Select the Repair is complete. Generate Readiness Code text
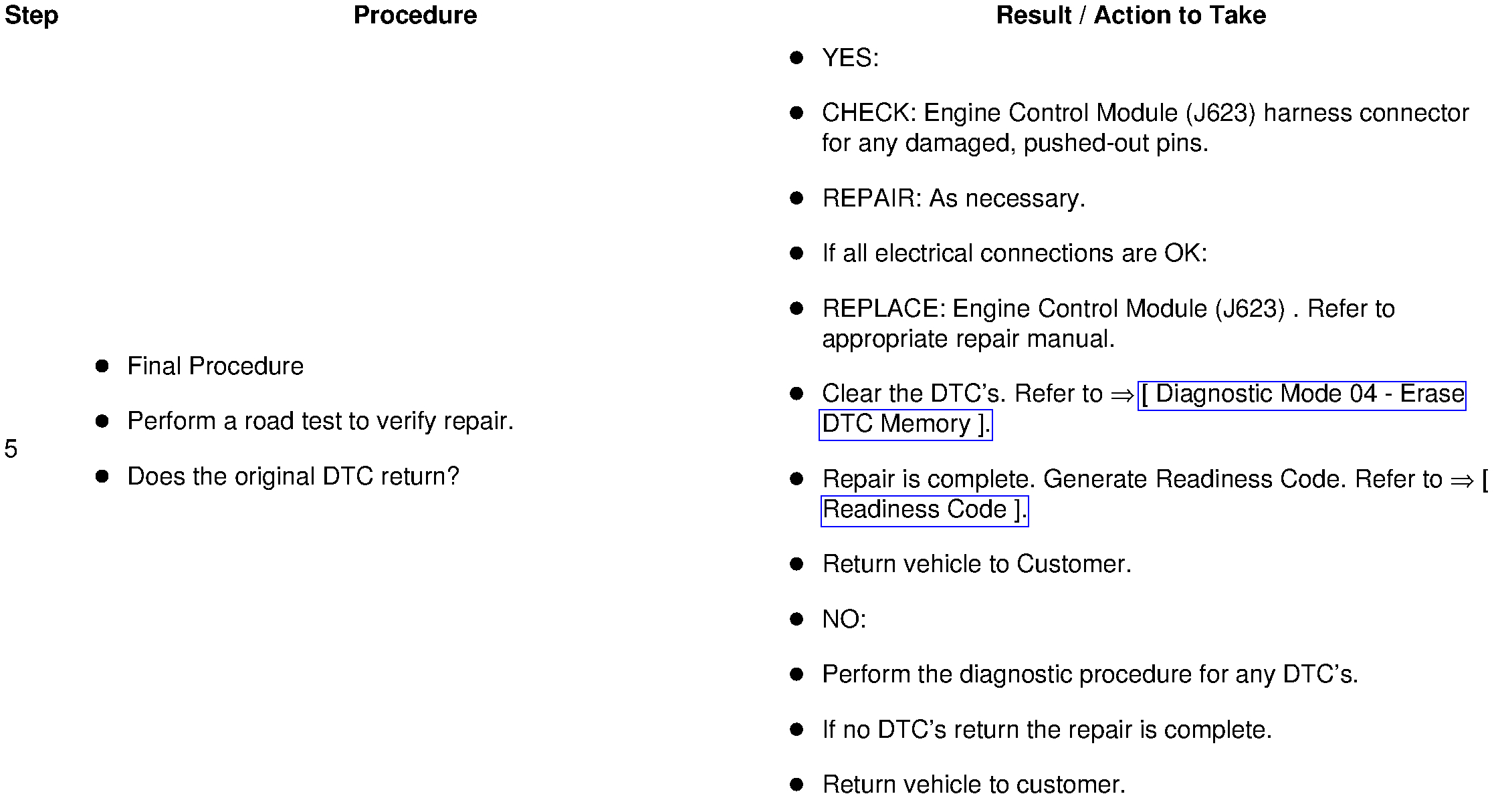This screenshot has width=1498, height=798. [1132, 479]
